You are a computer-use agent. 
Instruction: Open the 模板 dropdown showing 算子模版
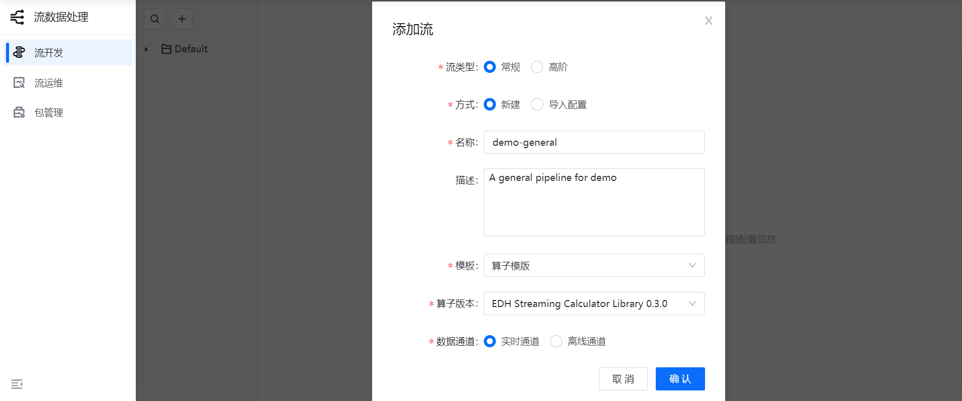(594, 265)
